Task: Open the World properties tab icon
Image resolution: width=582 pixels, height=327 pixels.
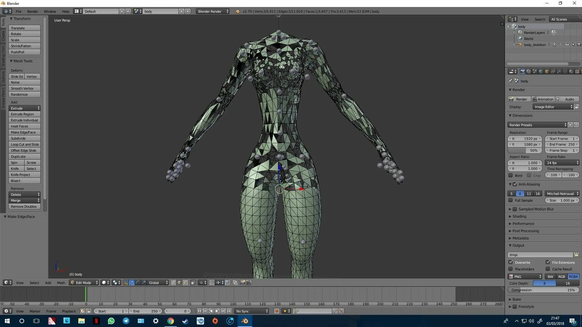Action: coord(541,72)
